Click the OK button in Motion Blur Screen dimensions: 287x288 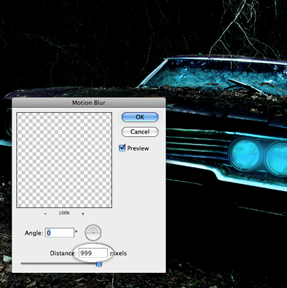pyautogui.click(x=140, y=117)
